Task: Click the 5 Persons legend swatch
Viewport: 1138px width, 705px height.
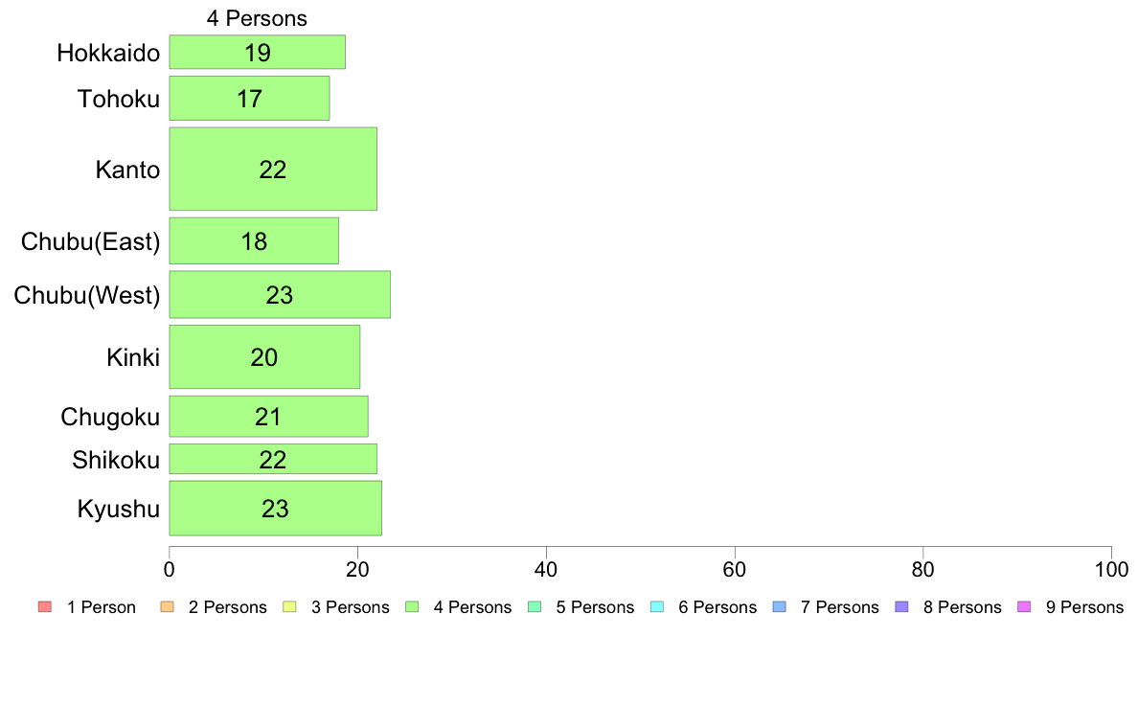Action: tap(535, 607)
